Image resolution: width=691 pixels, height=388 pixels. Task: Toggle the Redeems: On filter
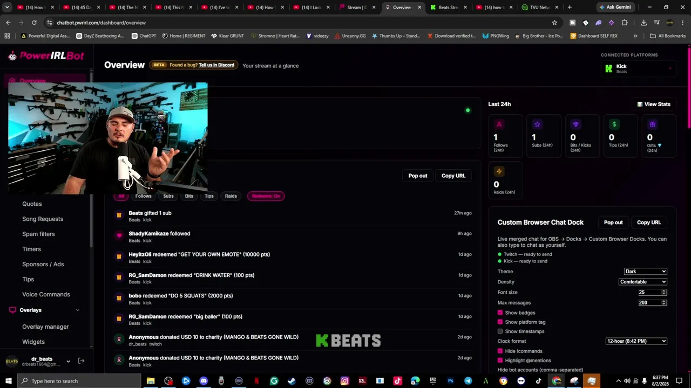point(266,196)
